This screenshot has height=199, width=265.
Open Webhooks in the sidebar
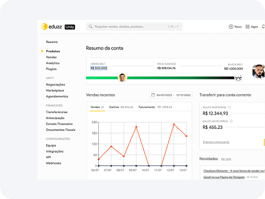[53, 163]
